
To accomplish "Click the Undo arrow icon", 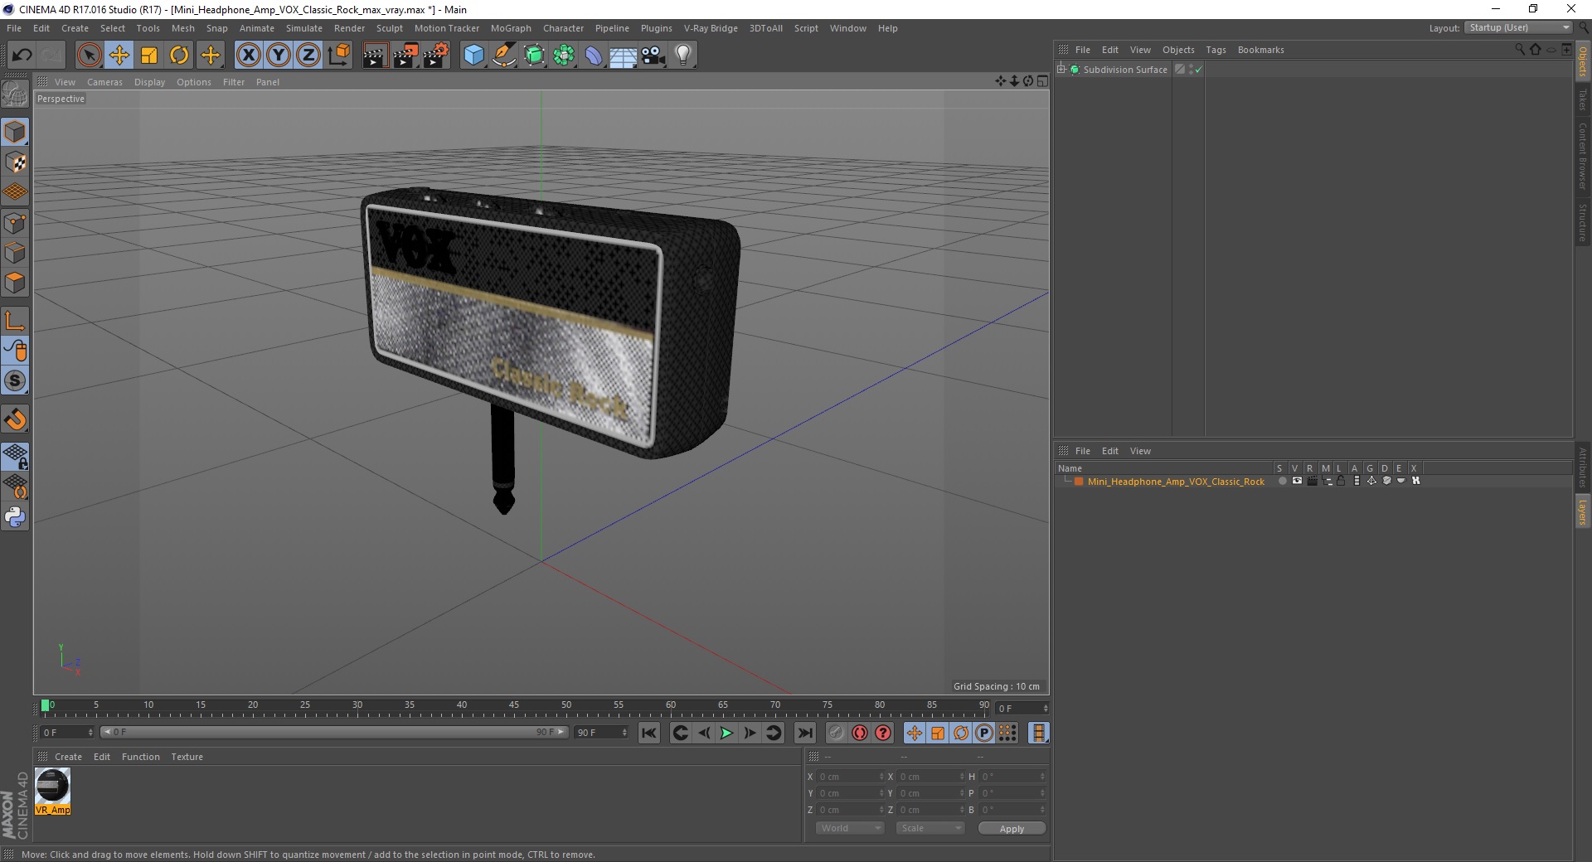I will pos(22,56).
